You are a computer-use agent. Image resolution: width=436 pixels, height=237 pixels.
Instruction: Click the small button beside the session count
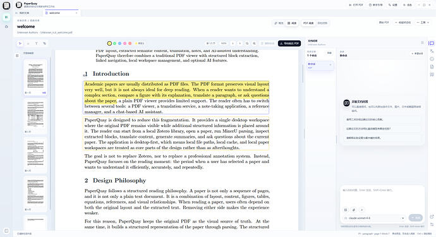329,53
